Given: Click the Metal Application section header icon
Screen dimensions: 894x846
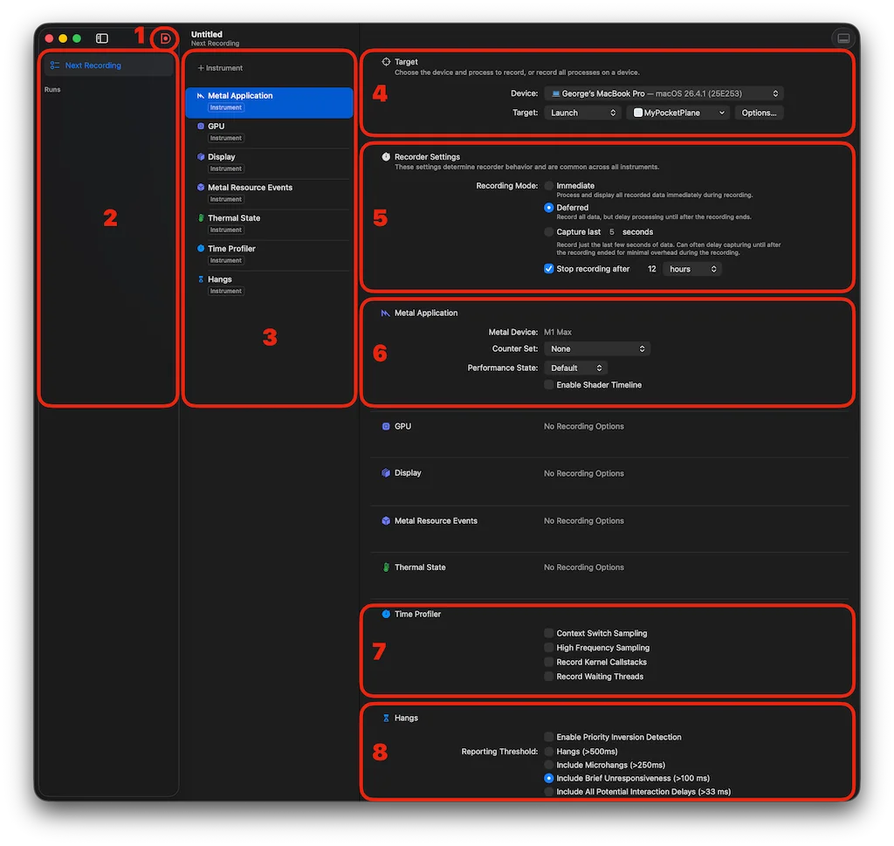Looking at the screenshot, I should [x=385, y=313].
